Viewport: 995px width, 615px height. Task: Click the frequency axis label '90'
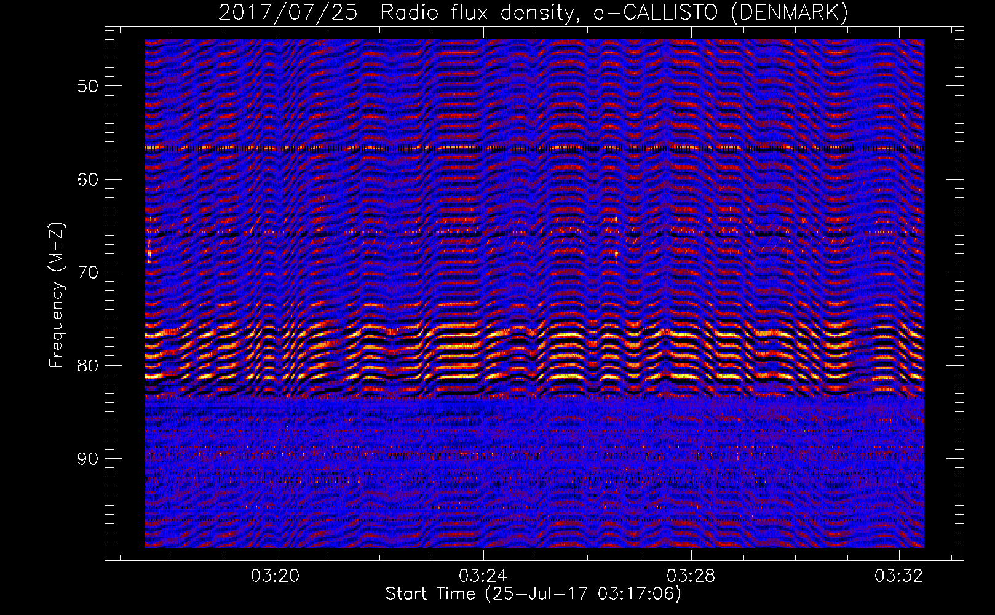(x=87, y=459)
